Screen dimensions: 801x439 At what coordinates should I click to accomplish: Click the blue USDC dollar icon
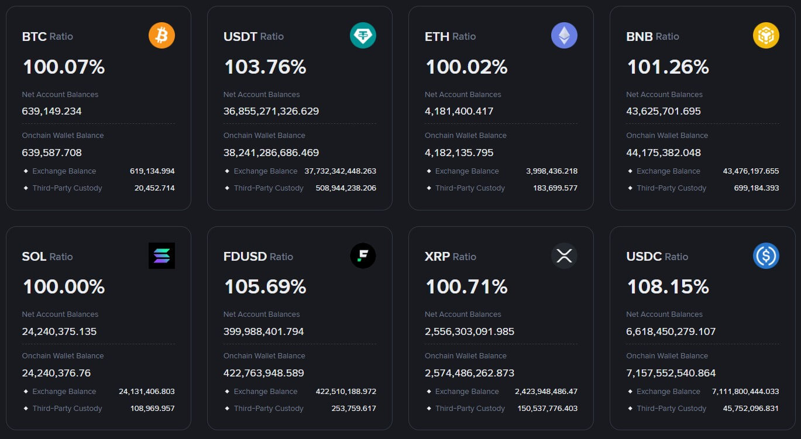tap(765, 256)
